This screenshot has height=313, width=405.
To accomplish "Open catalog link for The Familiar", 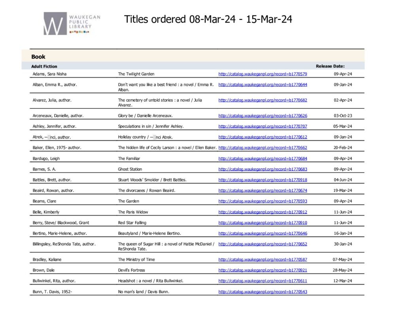I will click(x=263, y=158).
